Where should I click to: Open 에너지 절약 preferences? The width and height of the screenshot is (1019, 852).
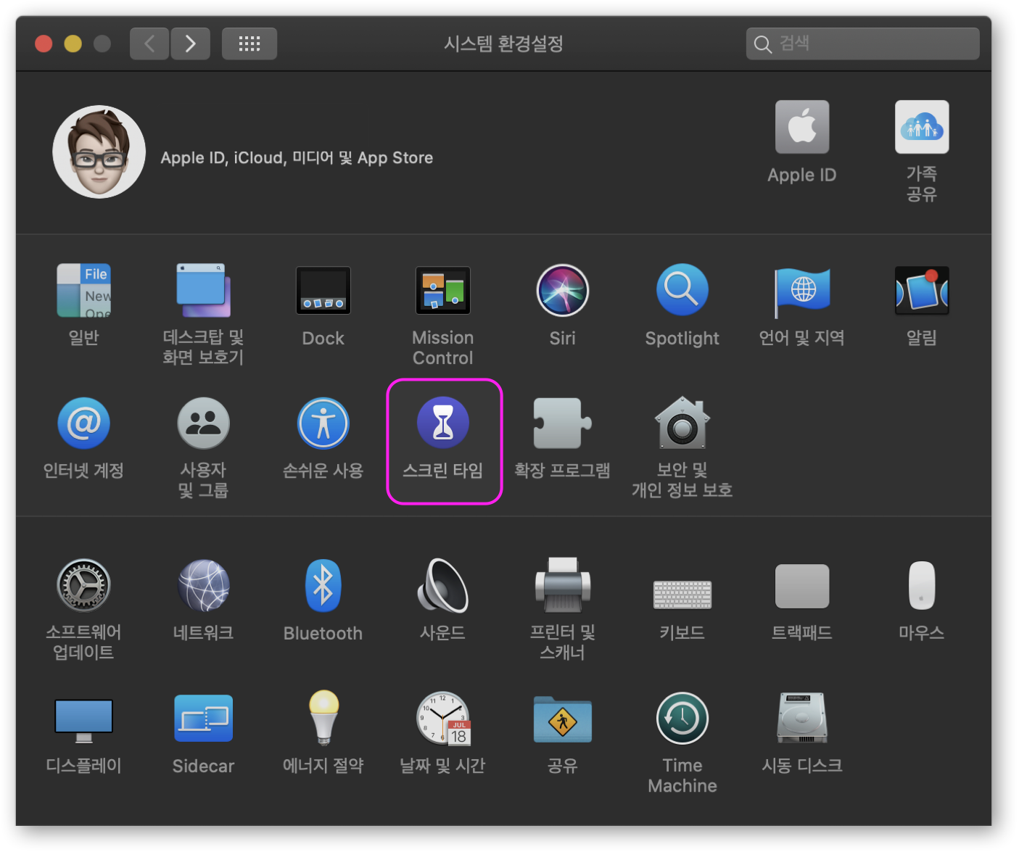(x=323, y=718)
